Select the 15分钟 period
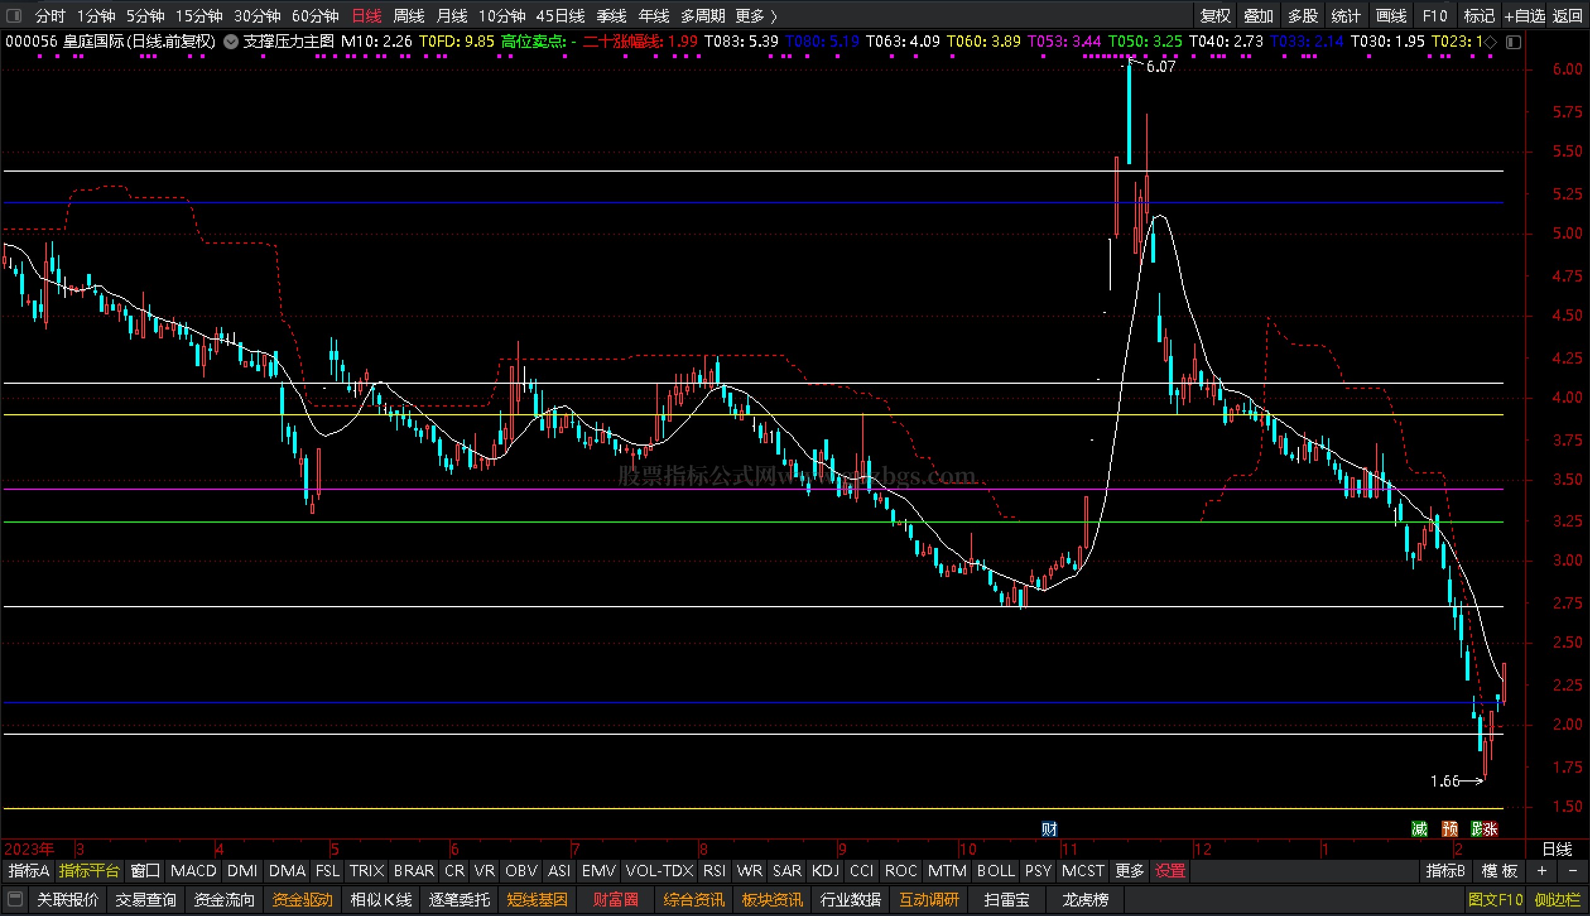 coord(199,16)
